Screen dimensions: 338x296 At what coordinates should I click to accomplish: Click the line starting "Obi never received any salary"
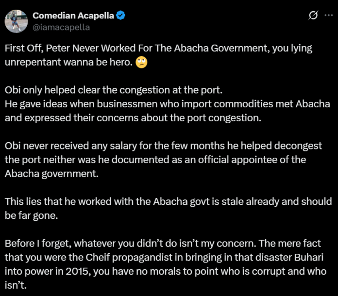tap(163, 146)
